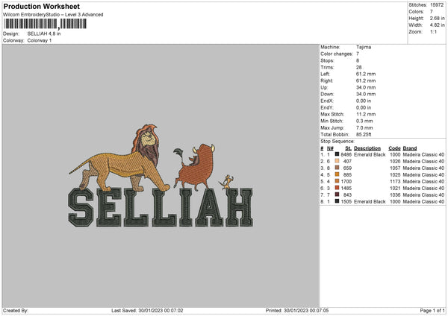Select the Total Bobbin value '85.25ft'
Image resolution: width=448 pixels, height=316 pixels.
click(364, 134)
